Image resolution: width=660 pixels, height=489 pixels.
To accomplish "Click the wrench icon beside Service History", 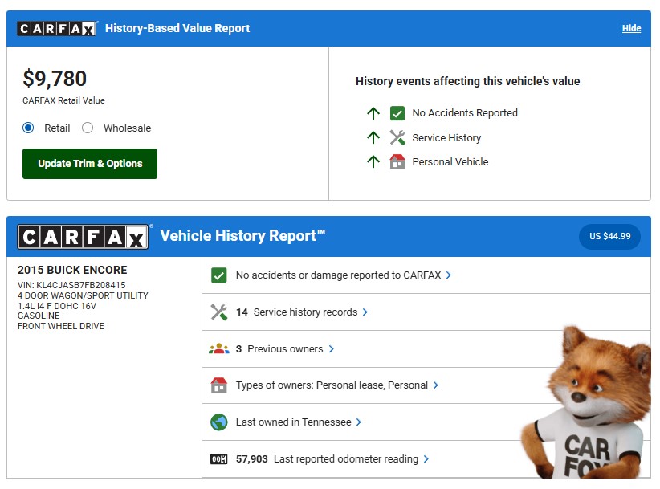I will point(397,137).
